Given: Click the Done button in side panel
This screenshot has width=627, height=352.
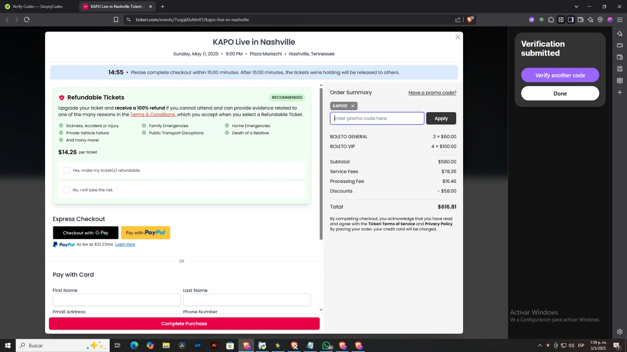Looking at the screenshot, I should click(x=560, y=93).
